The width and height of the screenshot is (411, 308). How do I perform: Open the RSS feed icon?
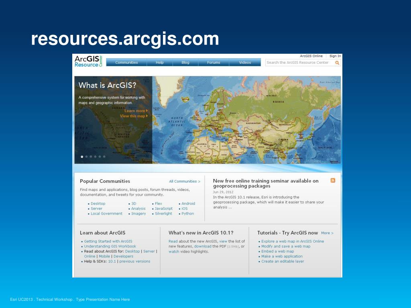333,180
